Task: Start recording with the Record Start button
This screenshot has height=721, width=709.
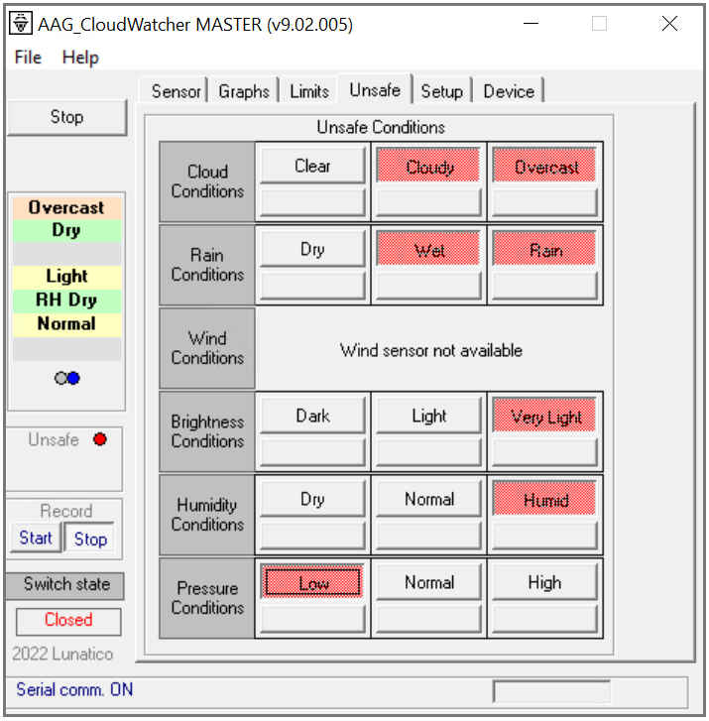Action: [x=36, y=538]
